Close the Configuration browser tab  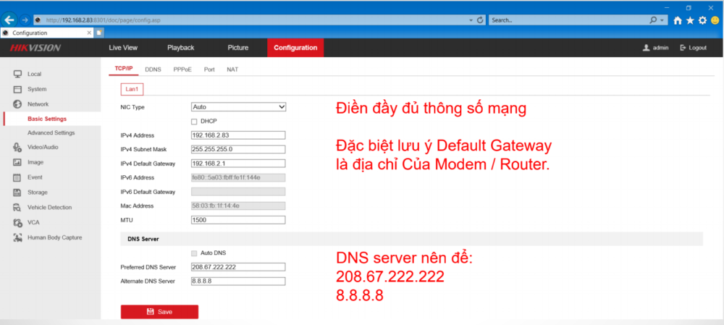[89, 33]
